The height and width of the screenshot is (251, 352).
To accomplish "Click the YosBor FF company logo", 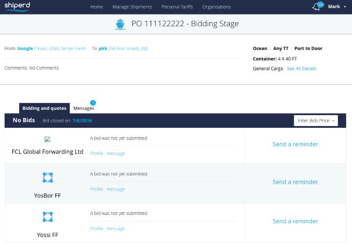I will 48,177.
